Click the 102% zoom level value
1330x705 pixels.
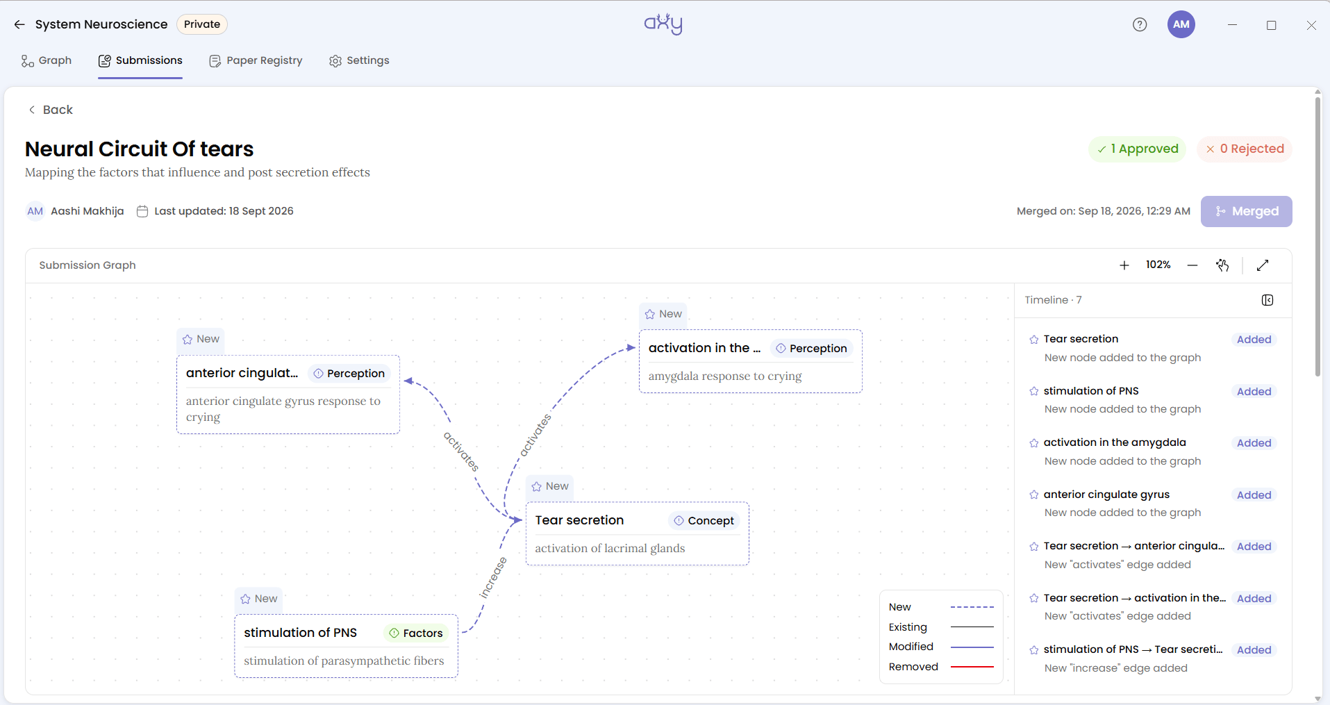[x=1158, y=265]
